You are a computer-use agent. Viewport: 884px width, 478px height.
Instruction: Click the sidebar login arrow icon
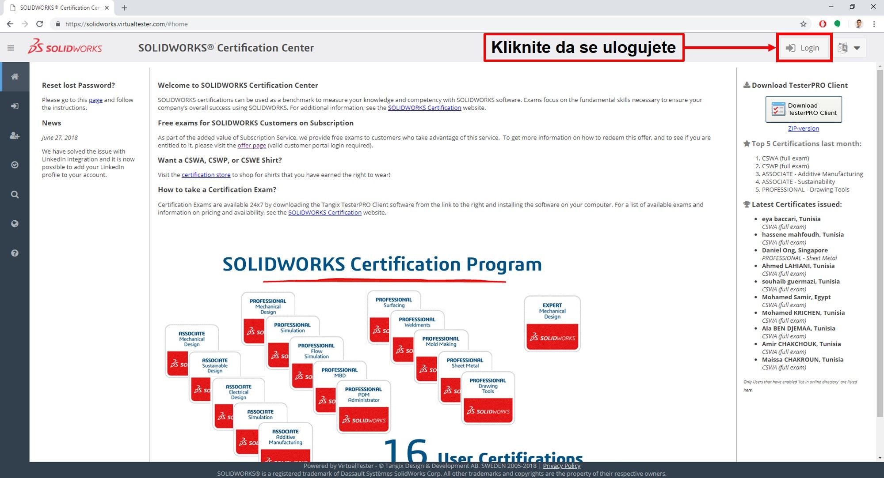click(x=15, y=106)
